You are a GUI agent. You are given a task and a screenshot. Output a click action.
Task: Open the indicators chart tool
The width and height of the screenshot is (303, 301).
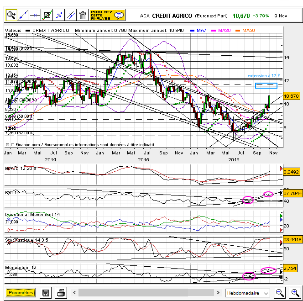[x=47, y=15]
